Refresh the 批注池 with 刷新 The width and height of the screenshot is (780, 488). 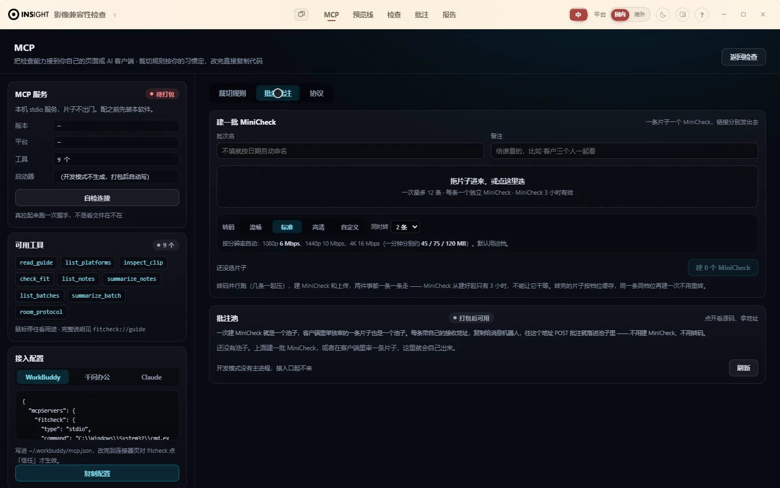(x=743, y=368)
